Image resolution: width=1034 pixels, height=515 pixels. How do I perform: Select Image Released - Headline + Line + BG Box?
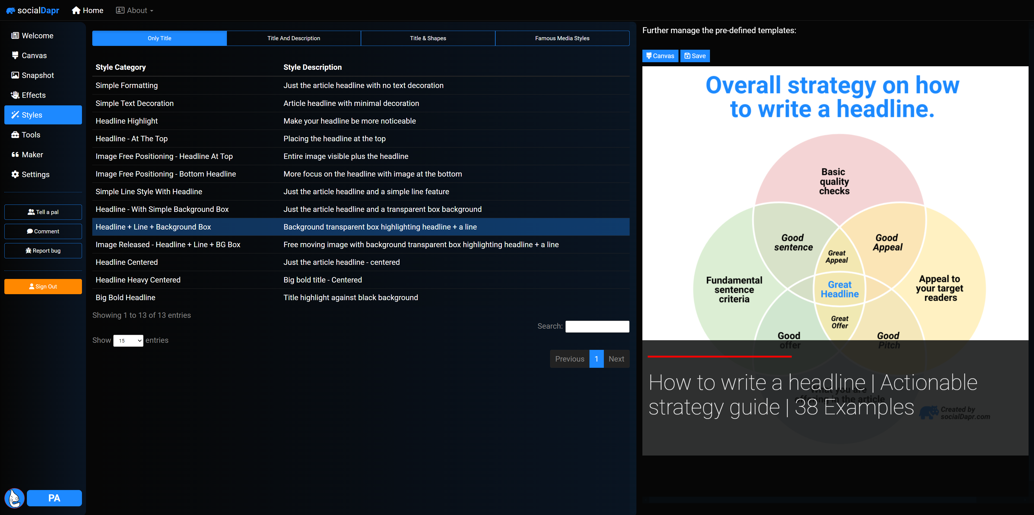click(360, 245)
